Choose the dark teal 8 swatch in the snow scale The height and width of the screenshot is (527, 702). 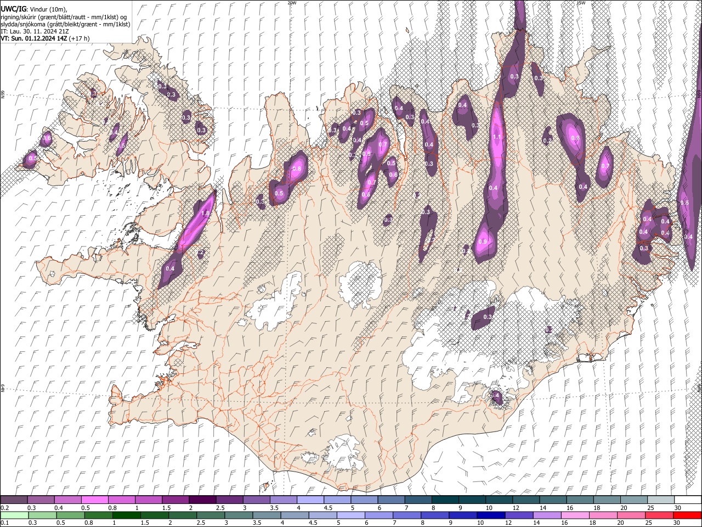click(445, 500)
